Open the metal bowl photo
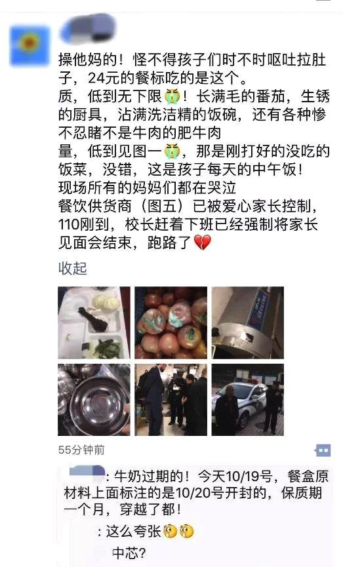 (x=94, y=400)
